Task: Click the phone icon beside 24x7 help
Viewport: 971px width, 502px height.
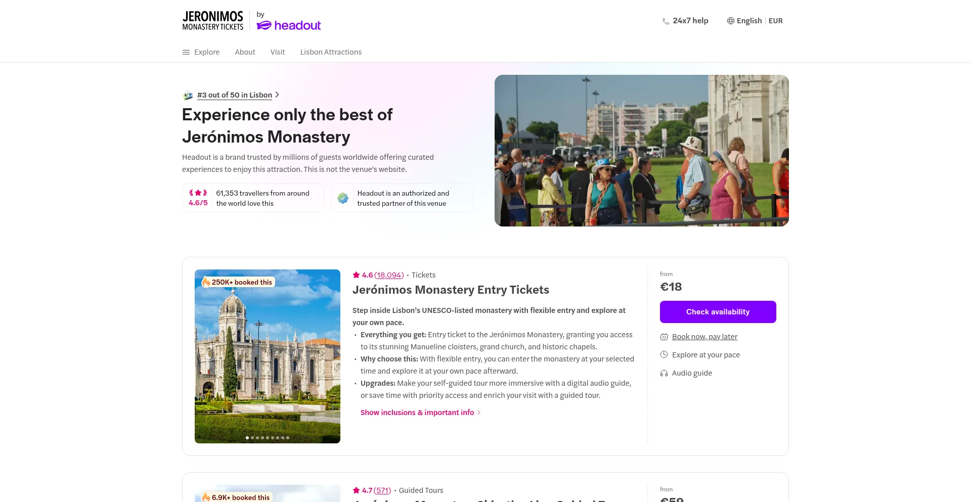Action: [666, 21]
